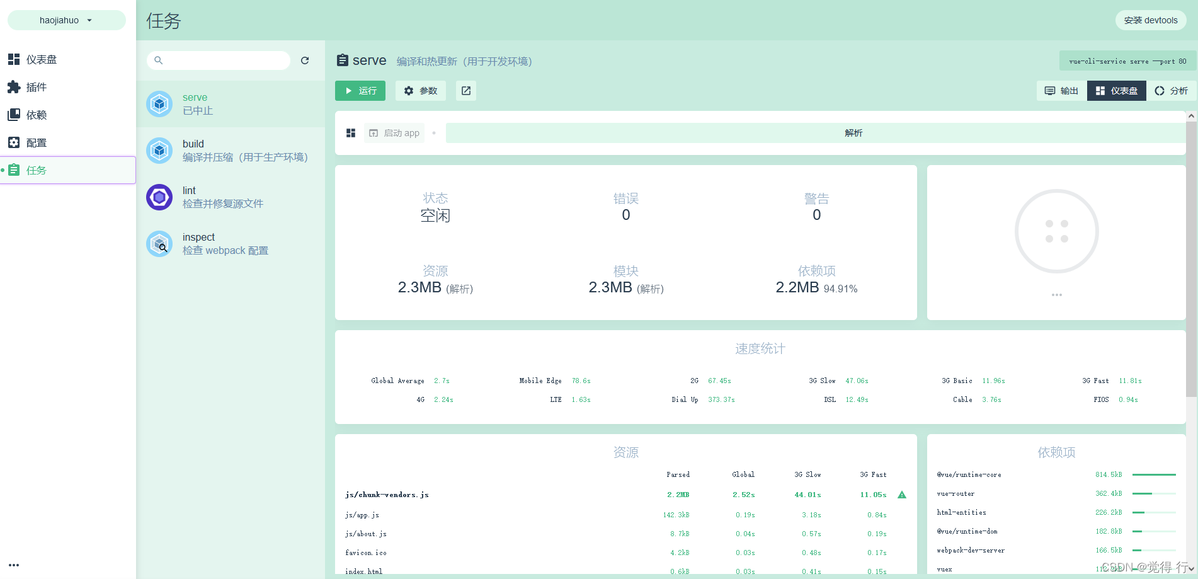The image size is (1198, 579).
Task: Click the Parsed column header in 资源
Action: (x=678, y=474)
